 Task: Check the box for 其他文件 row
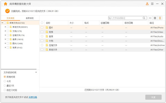tap(42, 50)
